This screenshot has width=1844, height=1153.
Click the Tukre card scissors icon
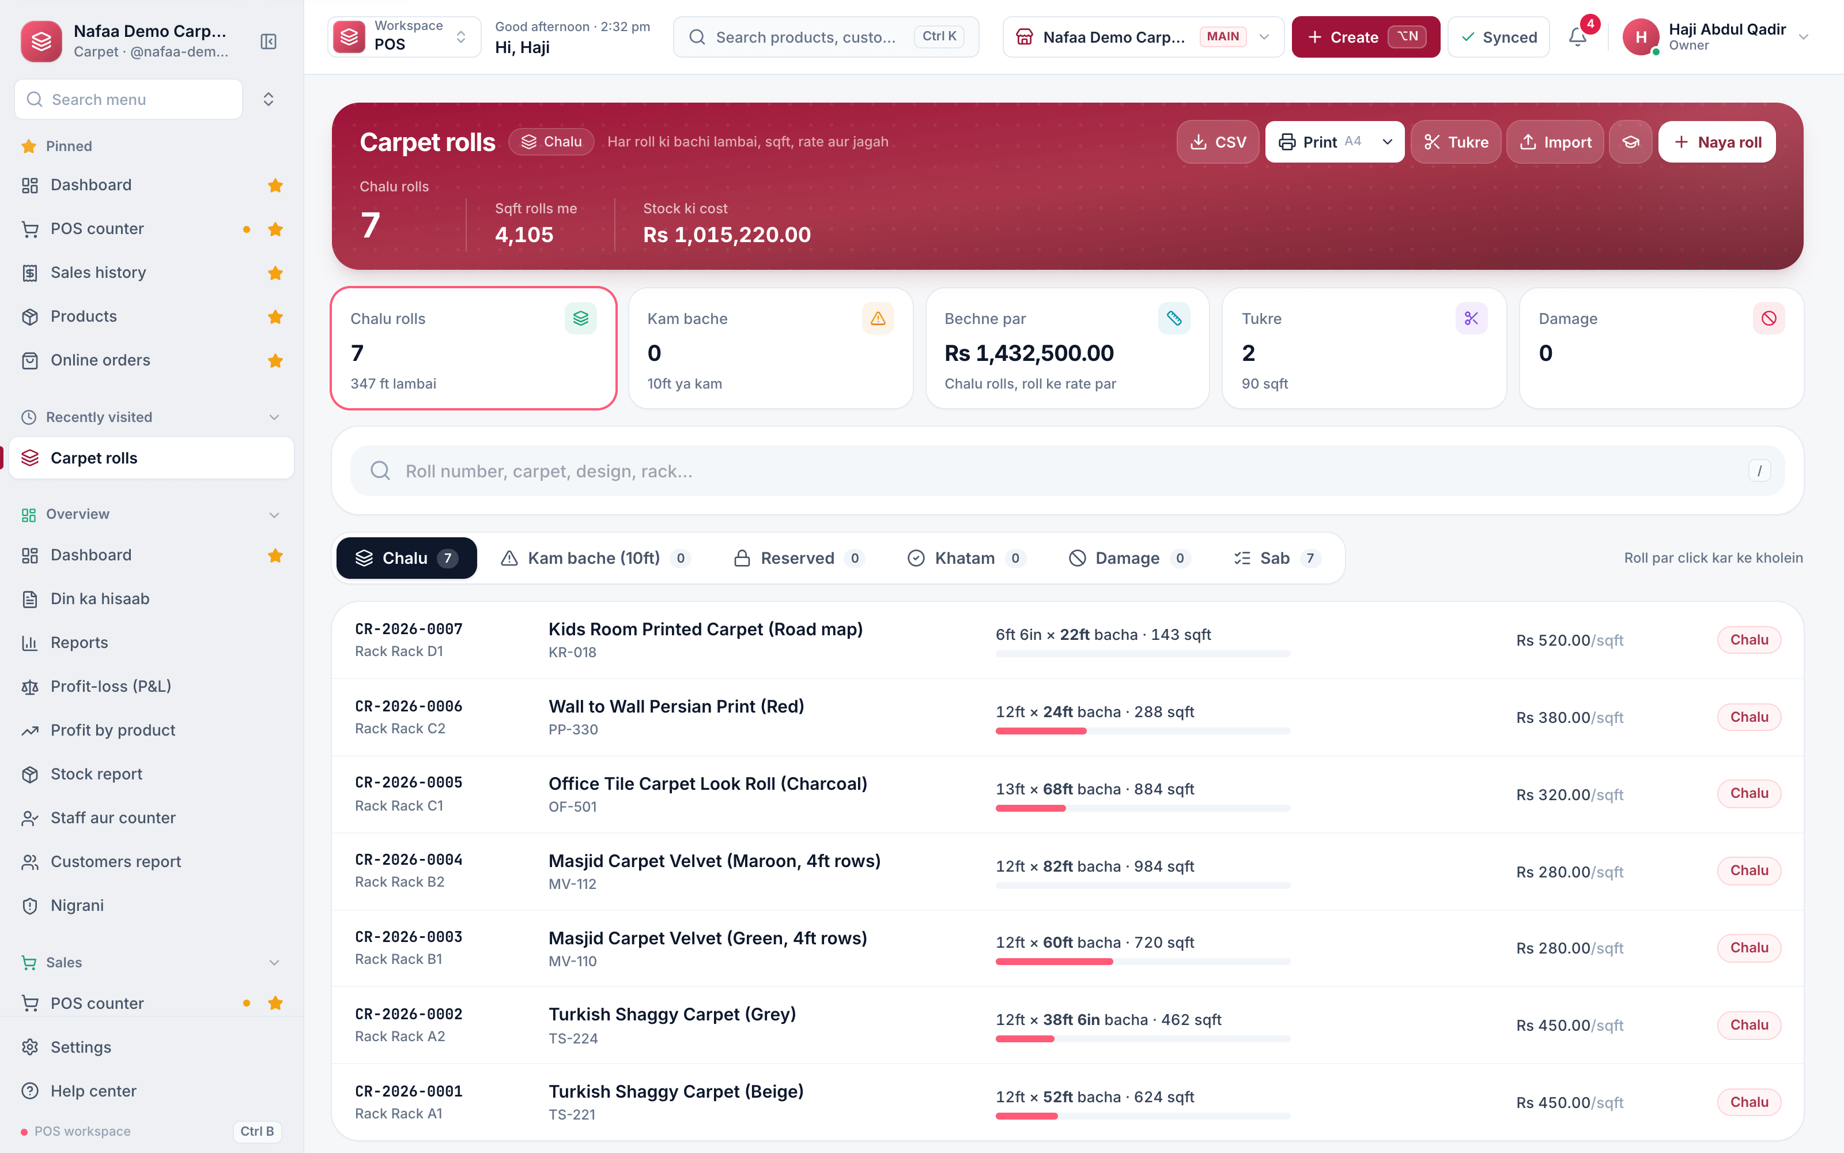coord(1471,318)
